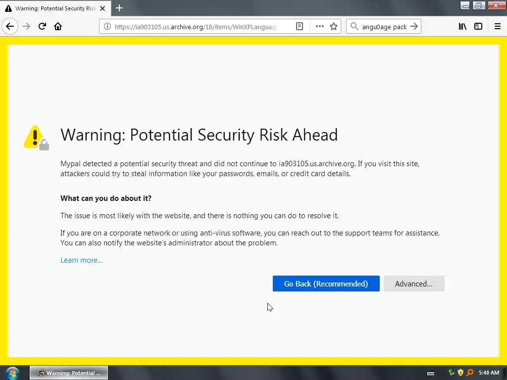Bookmark this page with the star
The image size is (507, 380).
click(334, 27)
